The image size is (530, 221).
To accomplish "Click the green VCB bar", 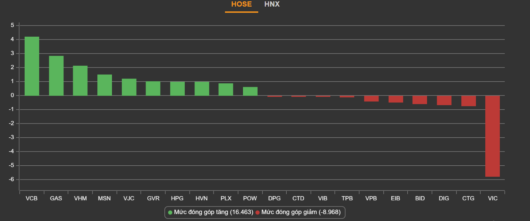I will click(32, 66).
